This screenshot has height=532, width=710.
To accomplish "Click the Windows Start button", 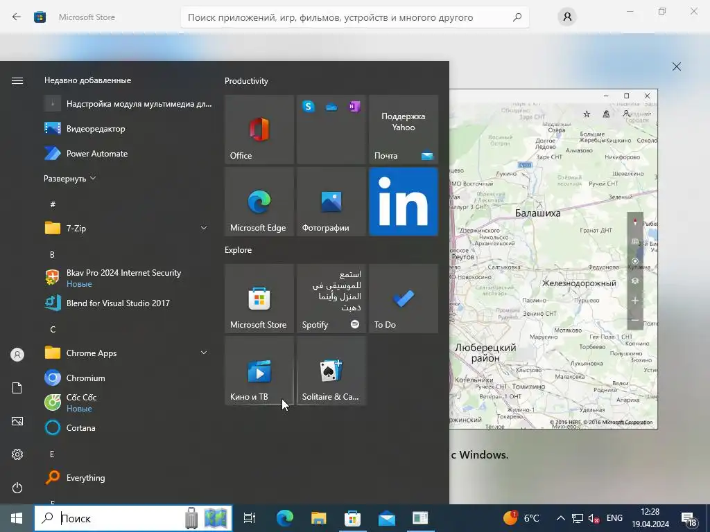I will point(17,518).
